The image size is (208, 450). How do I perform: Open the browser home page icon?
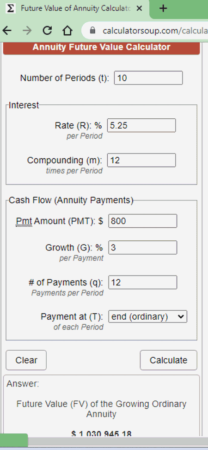tap(67, 31)
